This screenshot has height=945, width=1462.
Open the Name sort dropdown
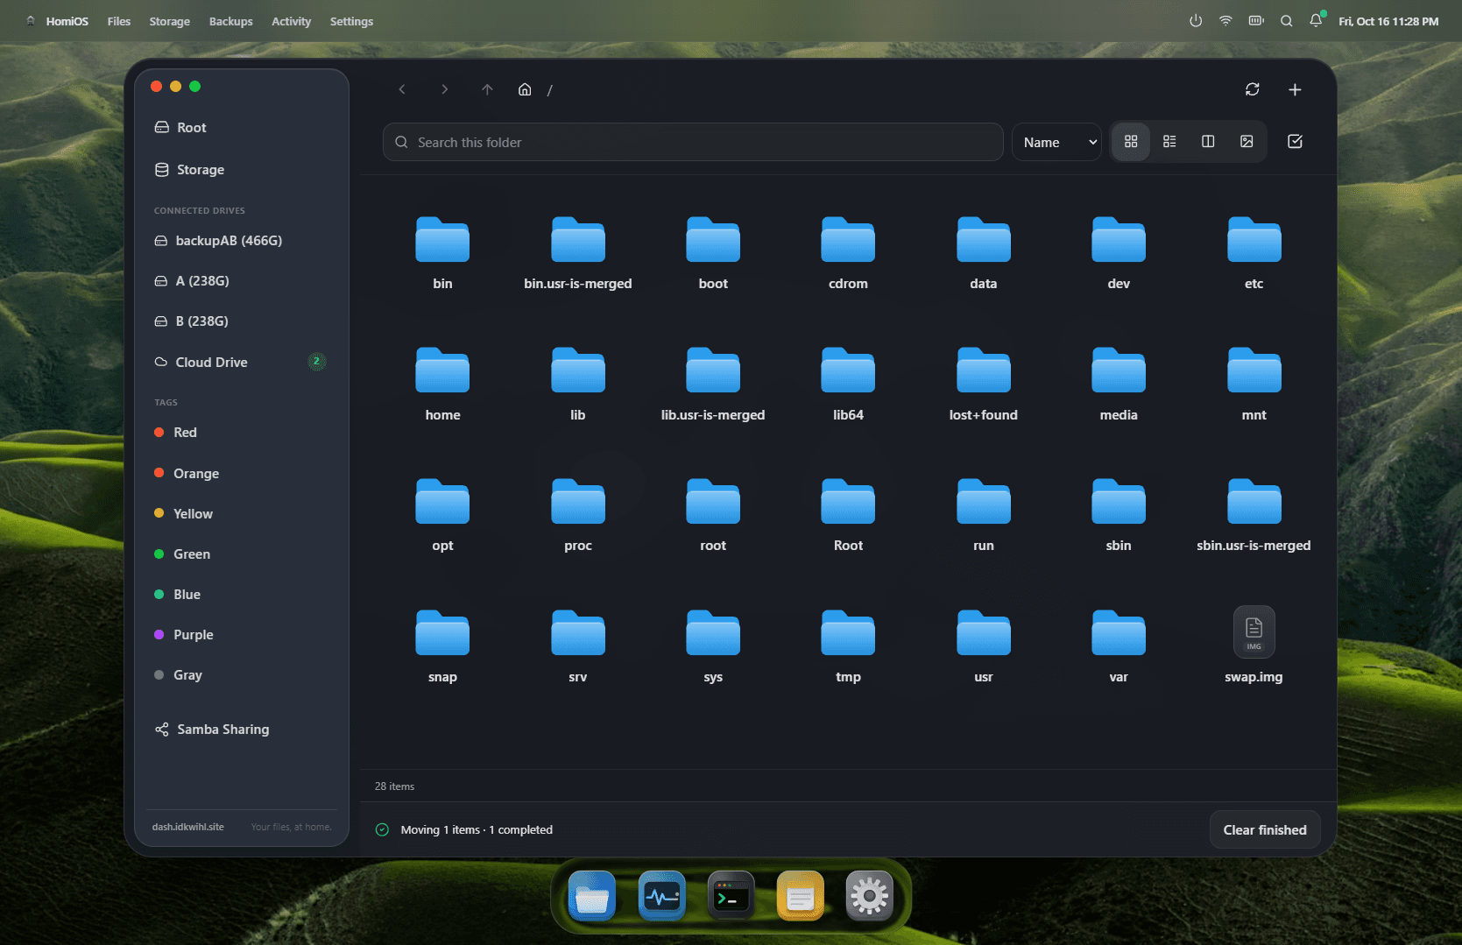(1056, 142)
